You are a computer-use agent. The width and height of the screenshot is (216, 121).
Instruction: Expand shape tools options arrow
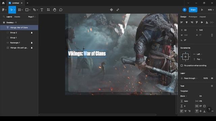tap(30, 10)
